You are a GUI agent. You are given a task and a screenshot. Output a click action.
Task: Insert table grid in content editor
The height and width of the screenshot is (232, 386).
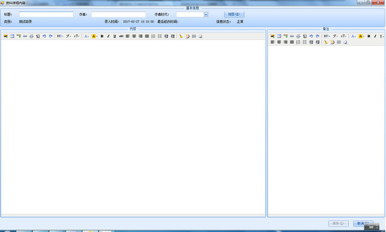tap(194, 36)
